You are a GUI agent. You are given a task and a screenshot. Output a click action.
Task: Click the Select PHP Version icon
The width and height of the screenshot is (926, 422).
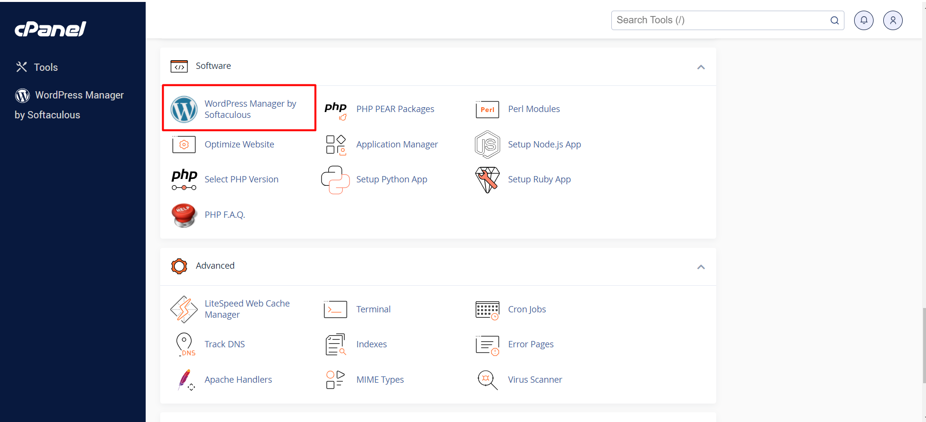pyautogui.click(x=184, y=179)
